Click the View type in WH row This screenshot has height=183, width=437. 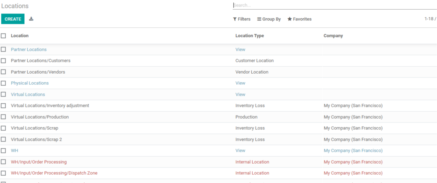(240, 150)
